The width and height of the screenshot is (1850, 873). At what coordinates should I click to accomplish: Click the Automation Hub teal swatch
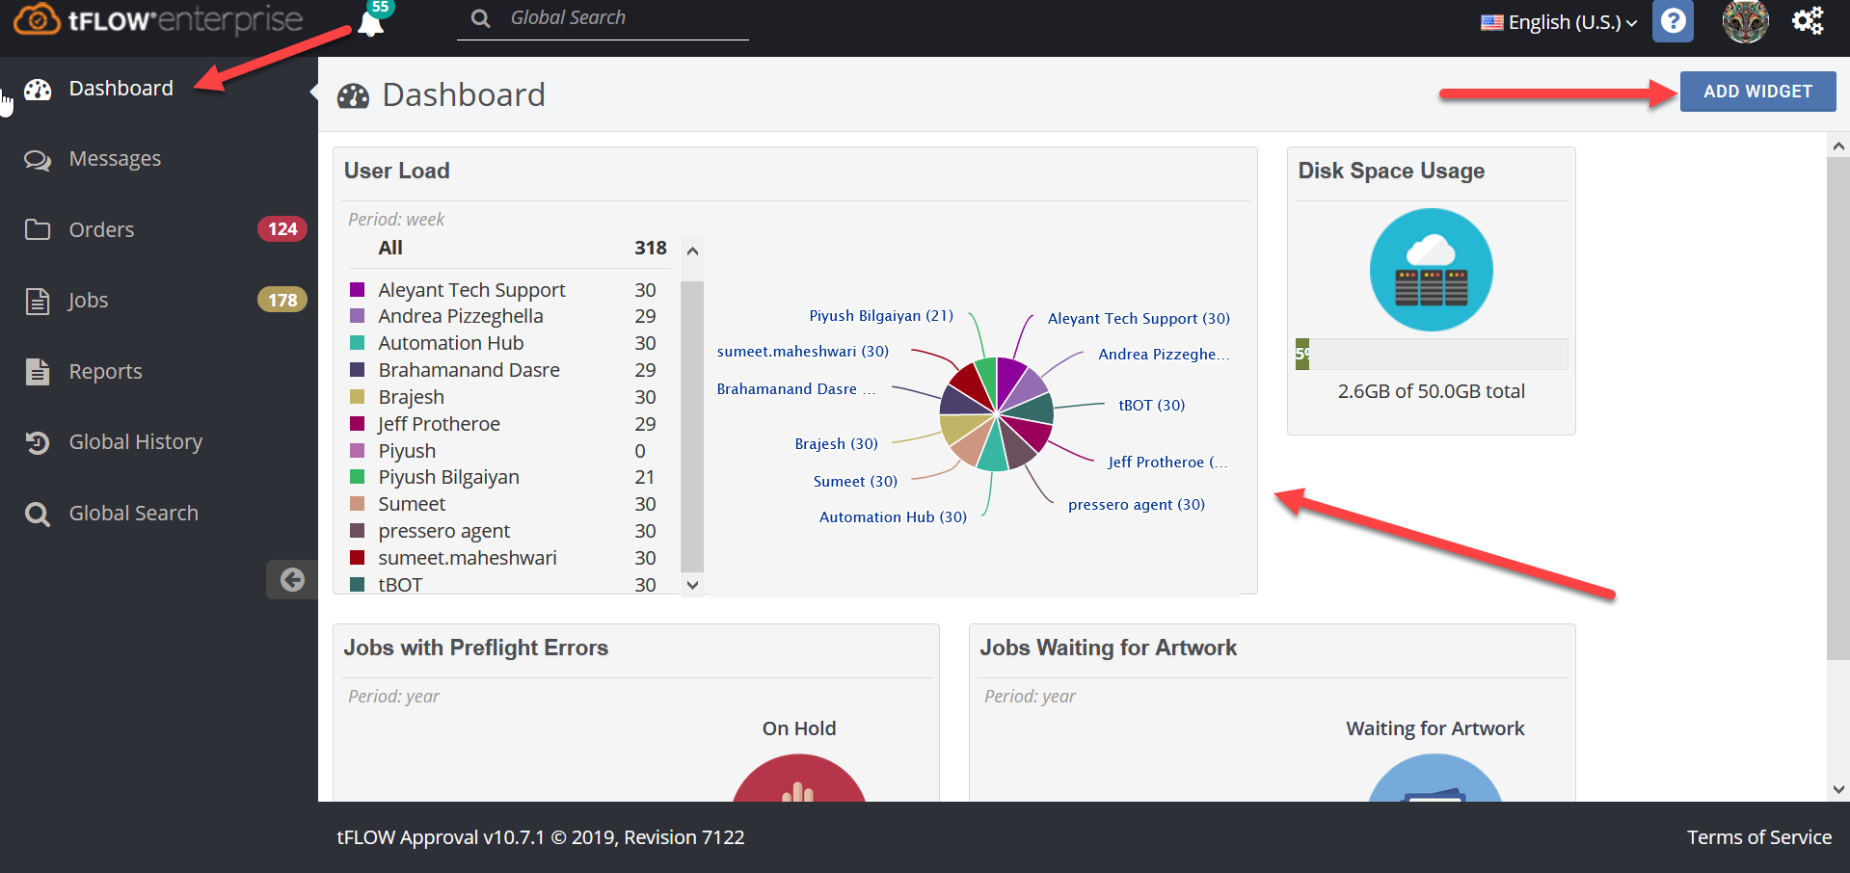[x=357, y=343]
